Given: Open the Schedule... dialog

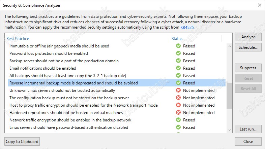Looking at the screenshot, I should (248, 47).
